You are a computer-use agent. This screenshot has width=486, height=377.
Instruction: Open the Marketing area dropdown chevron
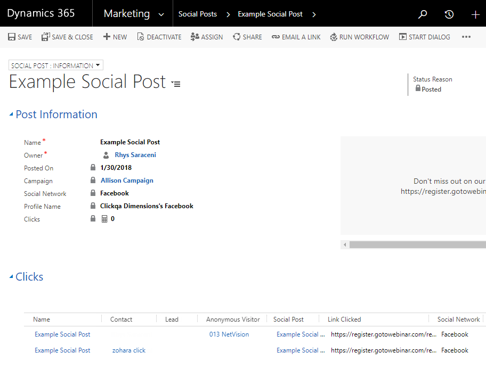tap(161, 14)
